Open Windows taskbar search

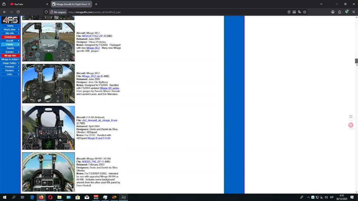pos(13,197)
